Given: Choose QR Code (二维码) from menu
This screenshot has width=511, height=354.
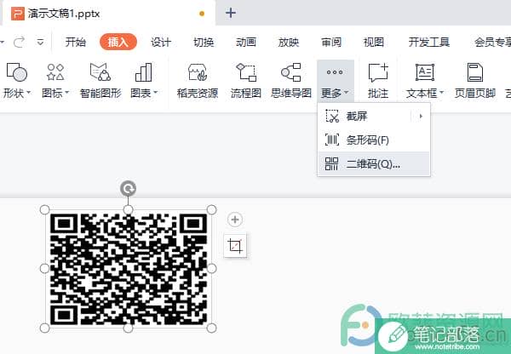Looking at the screenshot, I should click(x=374, y=164).
